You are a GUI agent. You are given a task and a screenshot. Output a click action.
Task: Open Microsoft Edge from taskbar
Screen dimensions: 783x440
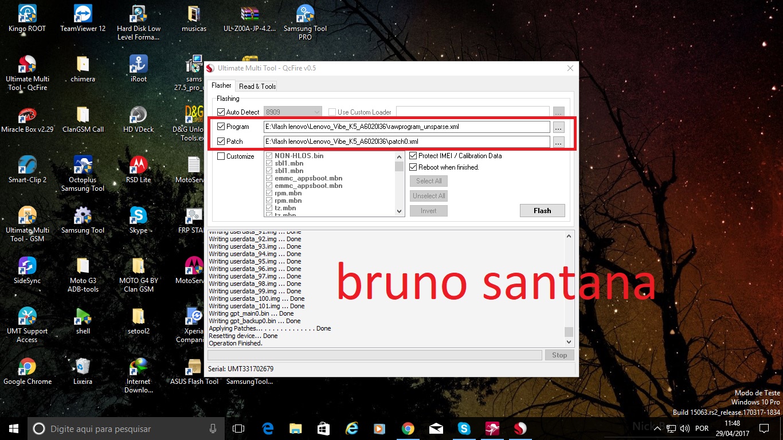pos(268,428)
